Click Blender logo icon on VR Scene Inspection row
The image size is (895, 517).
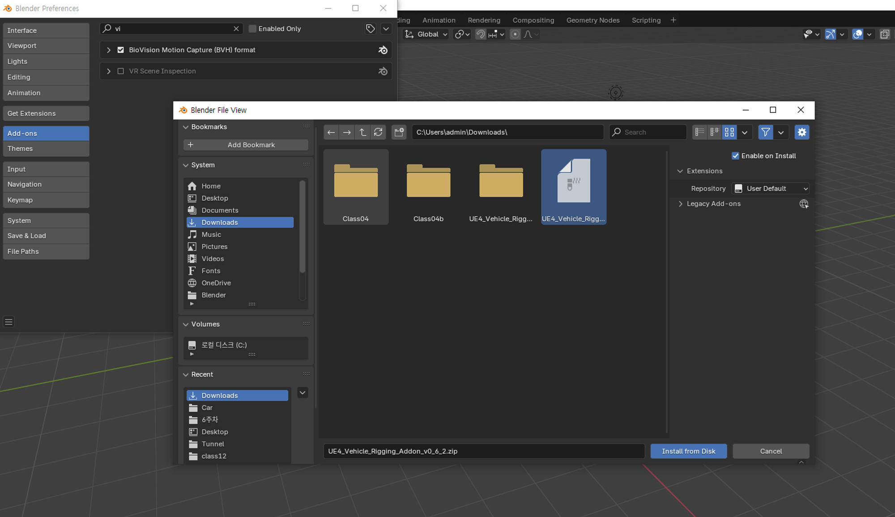pyautogui.click(x=383, y=71)
